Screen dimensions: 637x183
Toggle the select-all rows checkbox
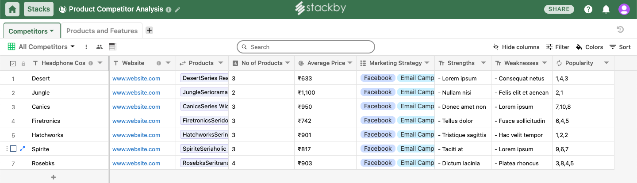[x=13, y=63]
